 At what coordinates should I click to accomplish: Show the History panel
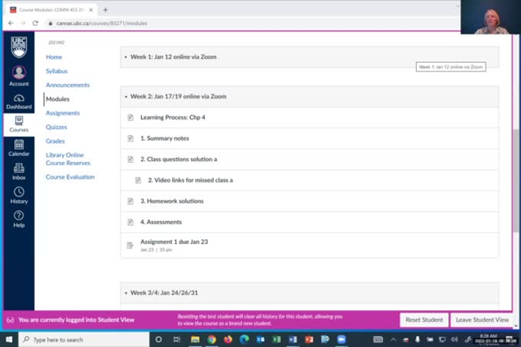[19, 195]
